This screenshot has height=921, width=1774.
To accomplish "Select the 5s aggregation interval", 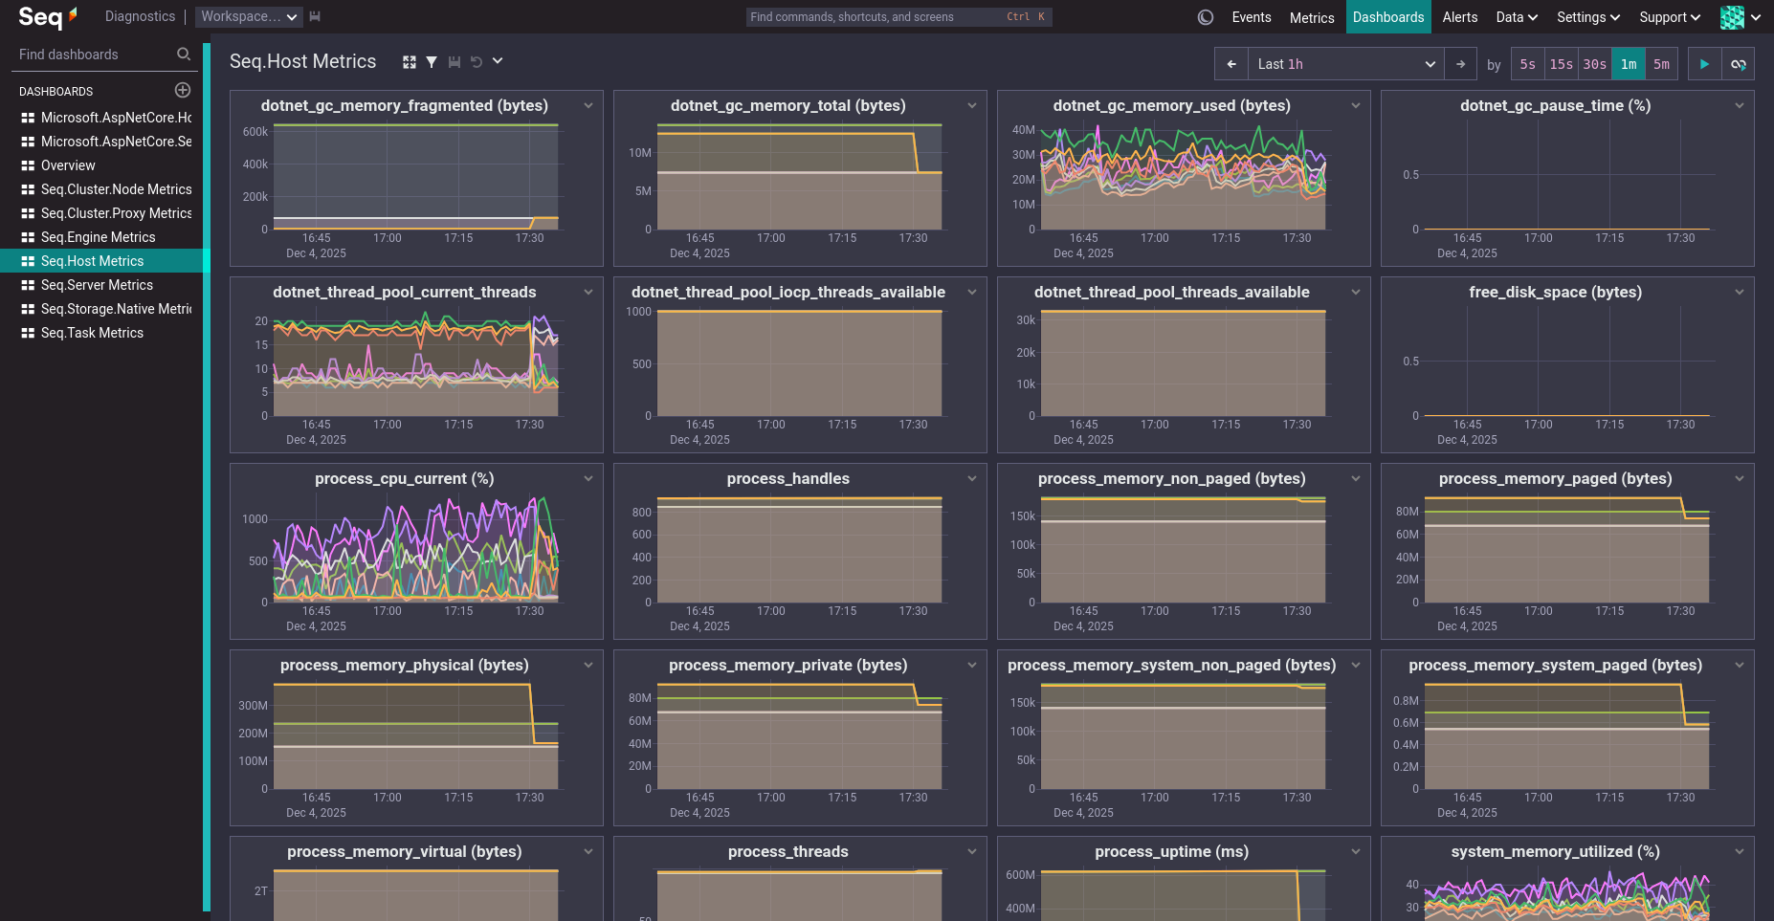I will 1527,63.
